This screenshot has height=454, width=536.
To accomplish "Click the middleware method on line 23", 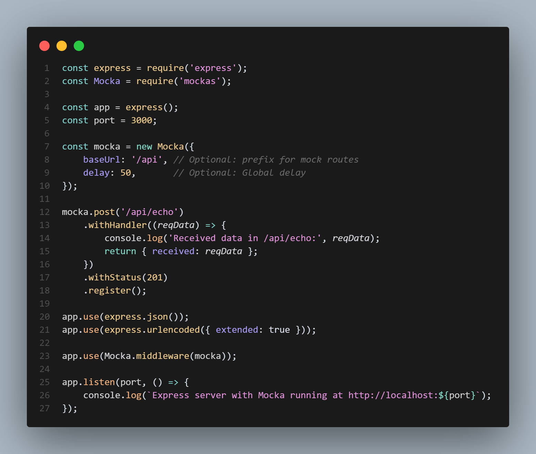I will click(163, 356).
